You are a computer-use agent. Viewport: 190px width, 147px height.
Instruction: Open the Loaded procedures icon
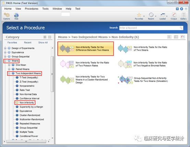[x=163, y=16]
